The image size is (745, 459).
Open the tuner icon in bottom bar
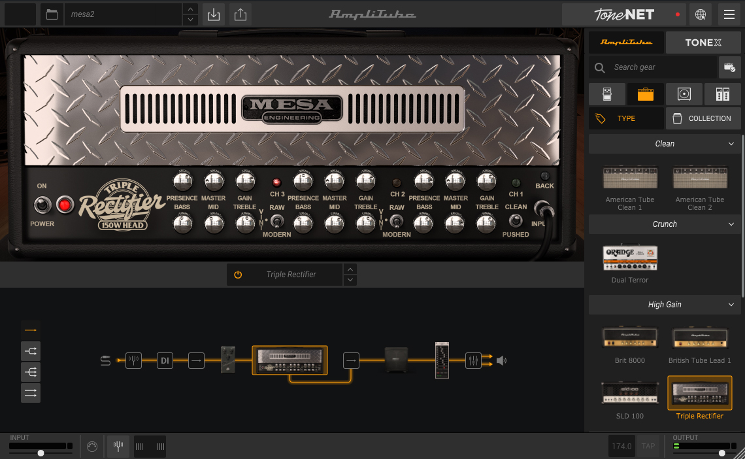click(x=118, y=447)
